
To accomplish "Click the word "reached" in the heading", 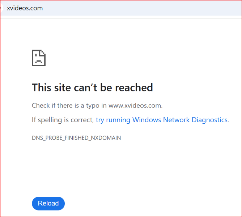I will point(134,88).
